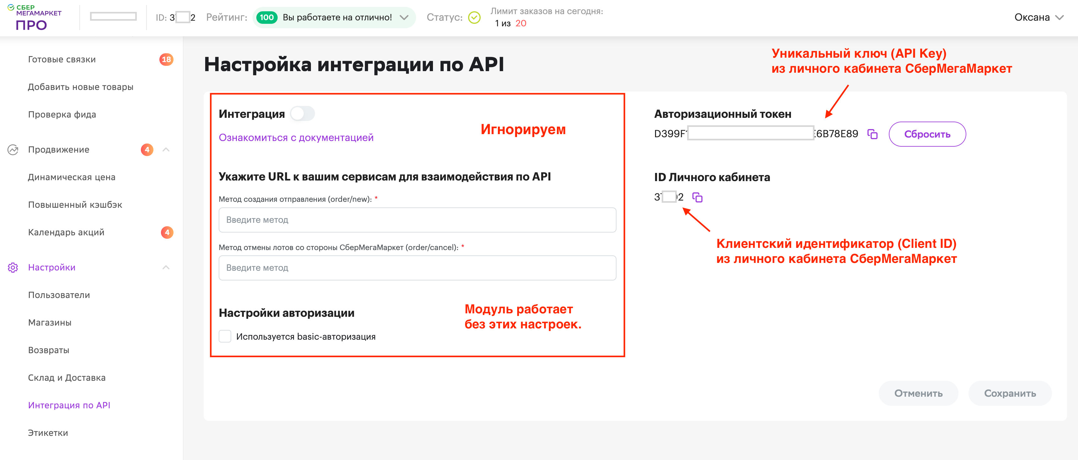This screenshot has height=460, width=1078.
Task: Click the order/cancel method input field
Action: coord(417,268)
